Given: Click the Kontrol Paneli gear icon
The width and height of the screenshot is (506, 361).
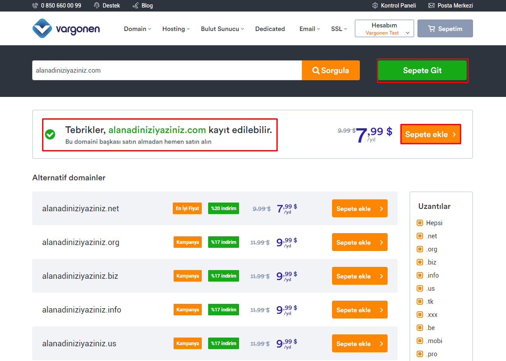Looking at the screenshot, I should 375,6.
